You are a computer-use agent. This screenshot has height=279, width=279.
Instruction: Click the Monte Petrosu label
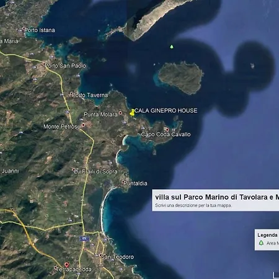(x=61, y=126)
